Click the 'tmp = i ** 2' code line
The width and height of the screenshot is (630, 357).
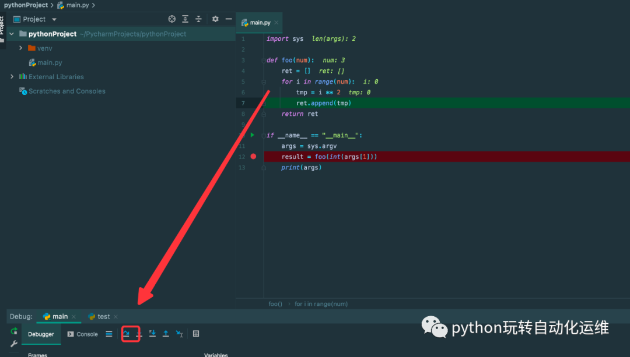point(318,92)
